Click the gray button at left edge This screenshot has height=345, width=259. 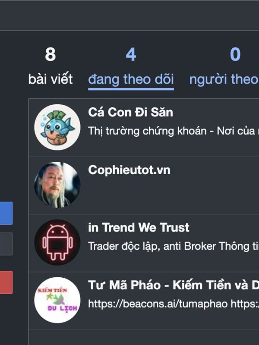pyautogui.click(x=6, y=244)
